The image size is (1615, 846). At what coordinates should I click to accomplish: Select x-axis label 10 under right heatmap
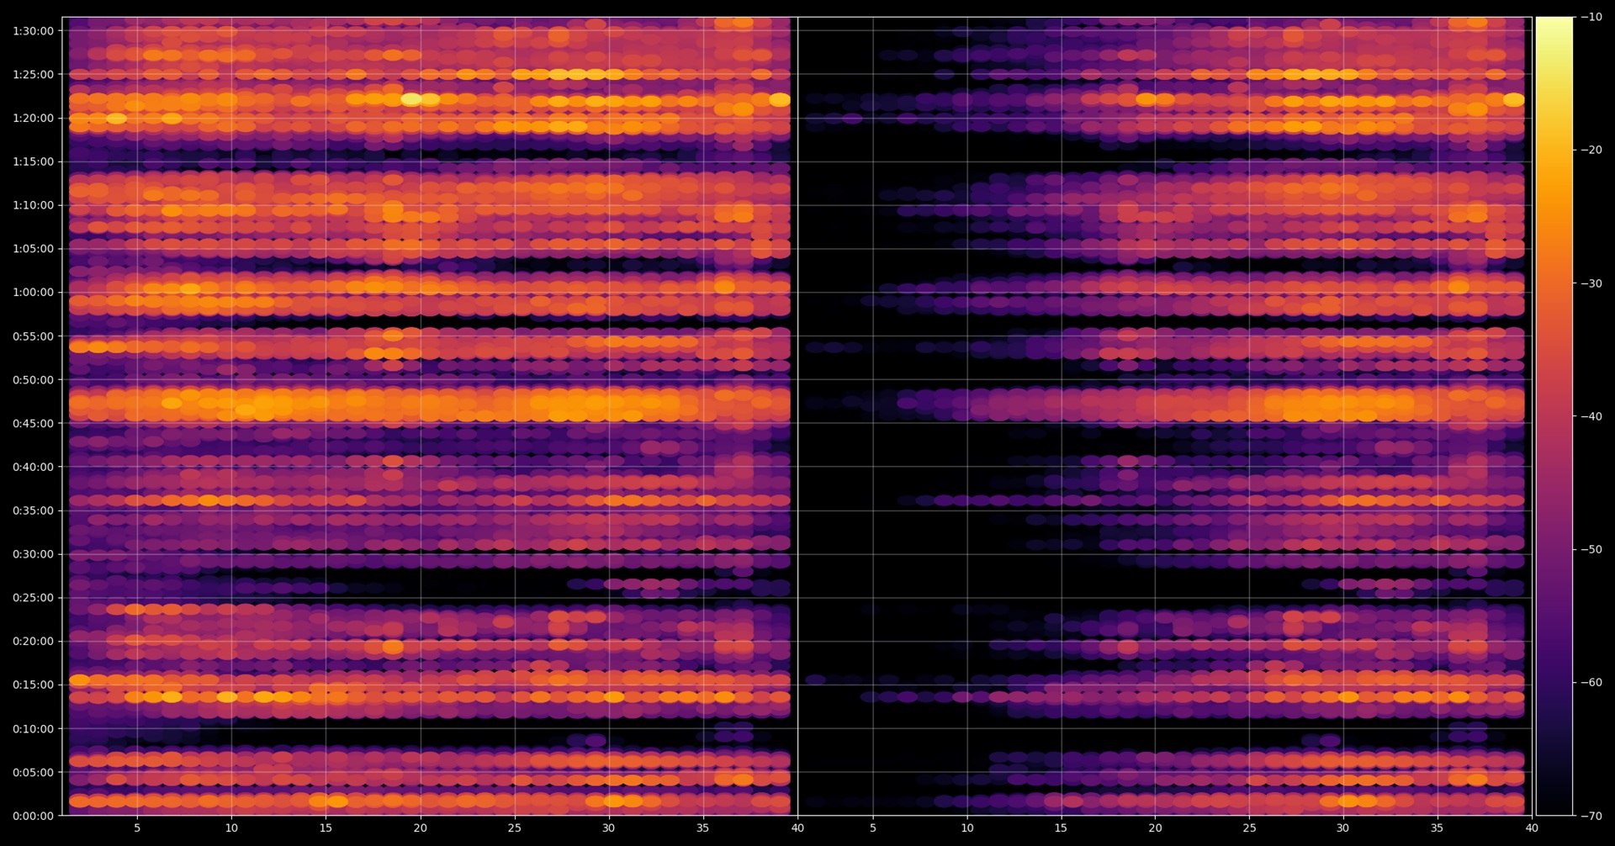click(967, 828)
